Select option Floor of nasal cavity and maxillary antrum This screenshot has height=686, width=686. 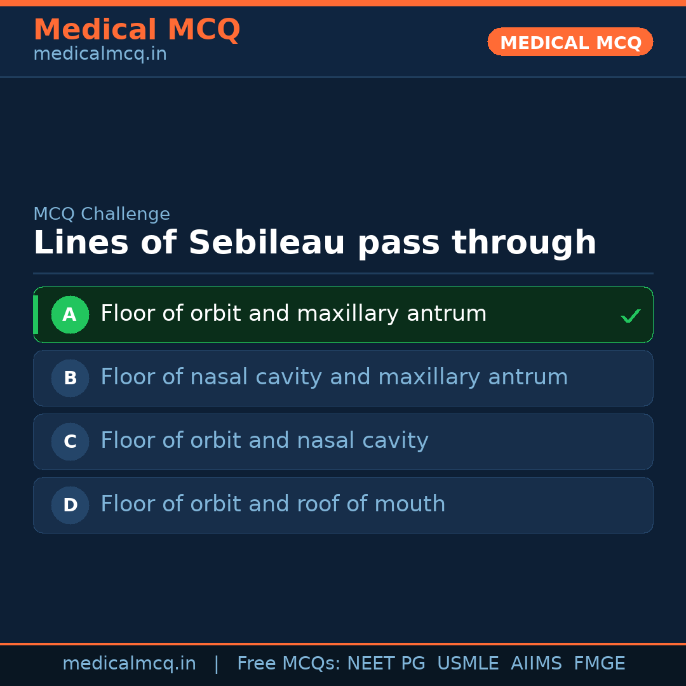(x=334, y=377)
